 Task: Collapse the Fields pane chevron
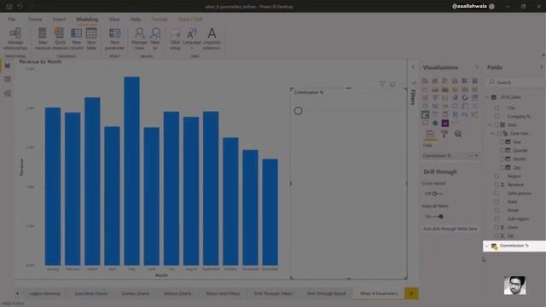541,67
